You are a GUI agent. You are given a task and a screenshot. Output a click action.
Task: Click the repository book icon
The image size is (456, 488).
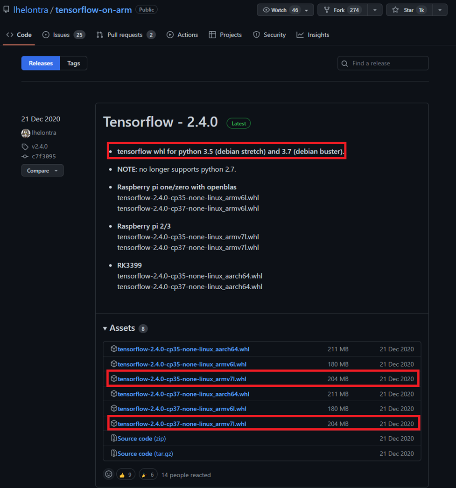click(x=6, y=10)
